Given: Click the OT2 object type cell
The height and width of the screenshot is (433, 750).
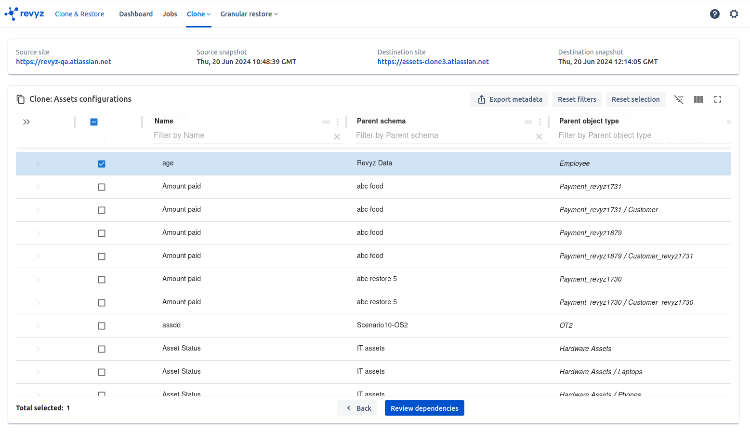Looking at the screenshot, I should click(566, 325).
